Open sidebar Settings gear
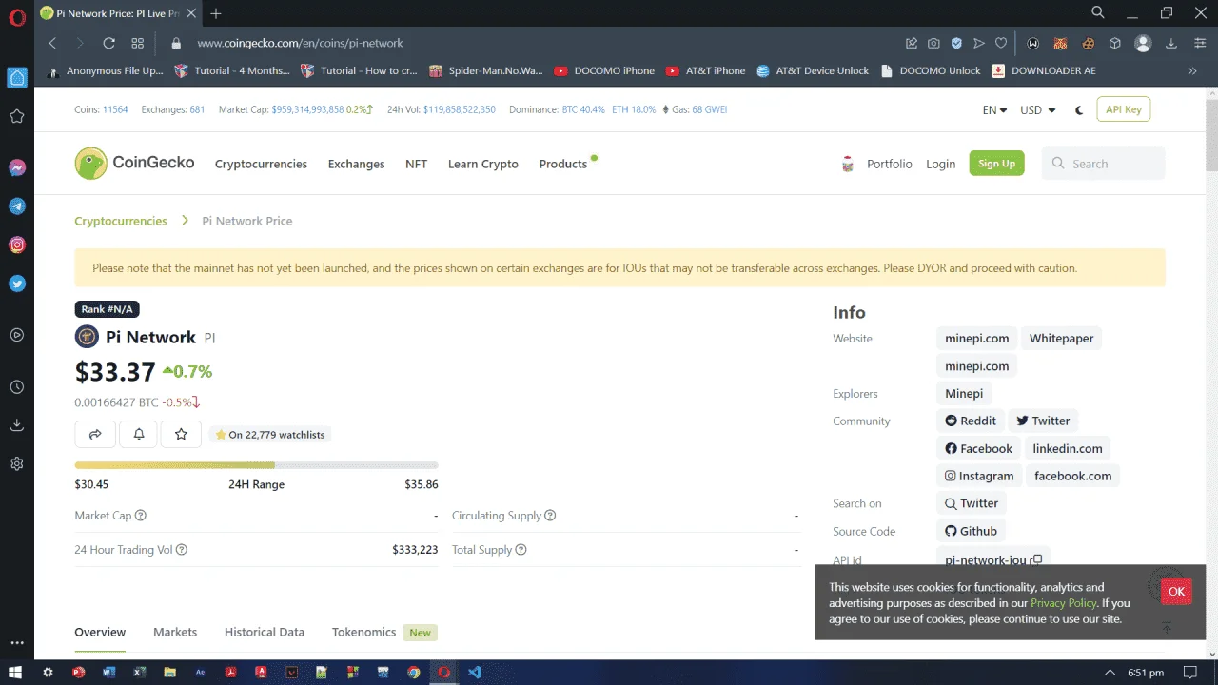Viewport: 1218px width, 685px height. click(16, 464)
